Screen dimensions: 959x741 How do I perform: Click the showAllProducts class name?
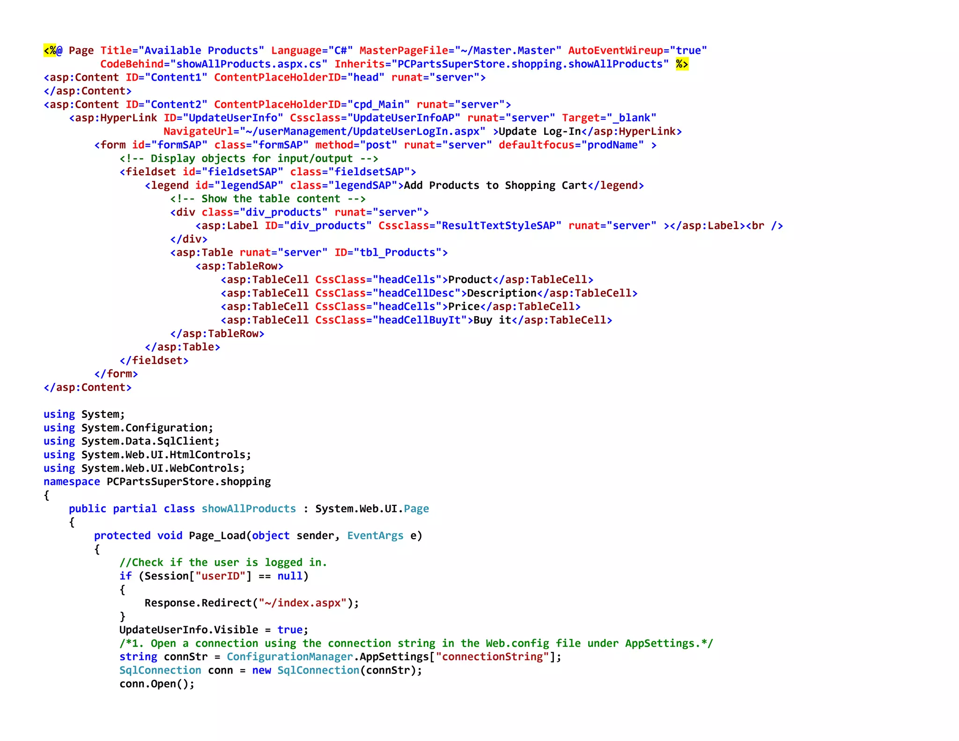249,509
